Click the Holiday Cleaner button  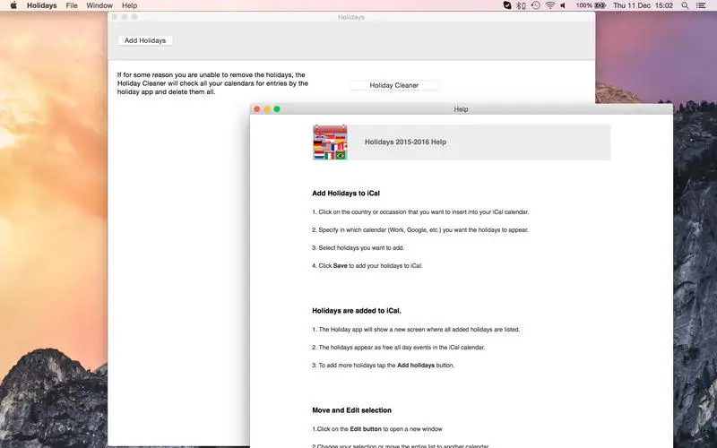coord(393,85)
